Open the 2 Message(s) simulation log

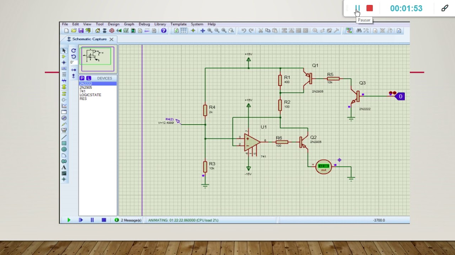(x=128, y=220)
